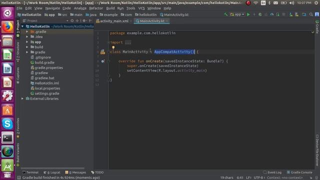Image resolution: width=320 pixels, height=180 pixels.
Task: Expand the gradle folder
Action: click(27, 52)
